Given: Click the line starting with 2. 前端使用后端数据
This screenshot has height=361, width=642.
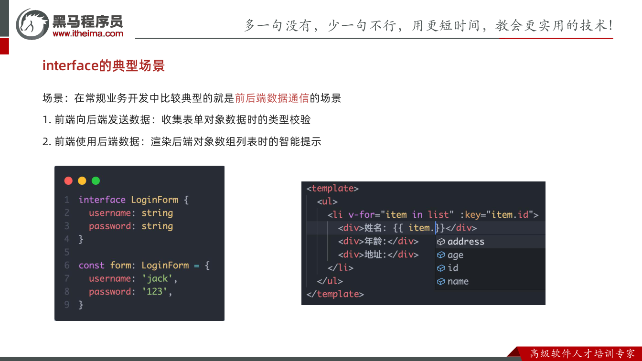Looking at the screenshot, I should click(182, 141).
